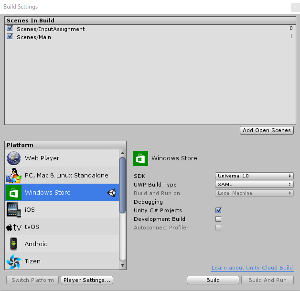Click the PC, Mac & Linux Standalone icon
This screenshot has width=300, height=291.
coord(13,175)
